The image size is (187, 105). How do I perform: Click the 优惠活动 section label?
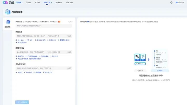[x=19, y=32]
